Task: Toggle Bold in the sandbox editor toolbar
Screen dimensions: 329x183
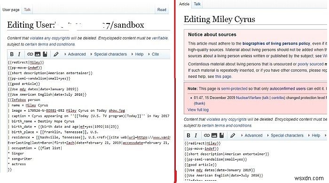Action: tap(12, 54)
